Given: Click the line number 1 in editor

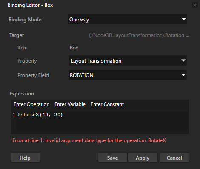Looking at the screenshot, I should (x=14, y=115).
